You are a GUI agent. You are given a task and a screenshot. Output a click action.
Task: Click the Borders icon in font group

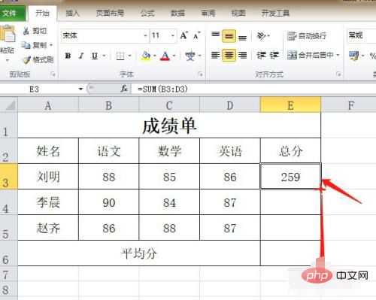click(x=120, y=56)
